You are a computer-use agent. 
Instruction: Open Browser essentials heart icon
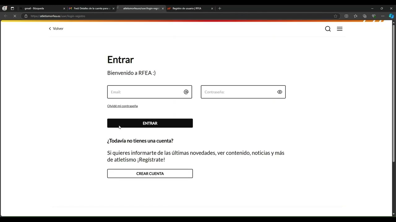click(x=374, y=16)
